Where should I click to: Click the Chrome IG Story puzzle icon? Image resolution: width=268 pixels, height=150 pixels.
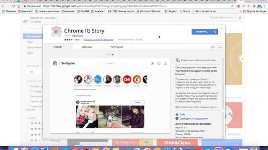click(x=56, y=31)
